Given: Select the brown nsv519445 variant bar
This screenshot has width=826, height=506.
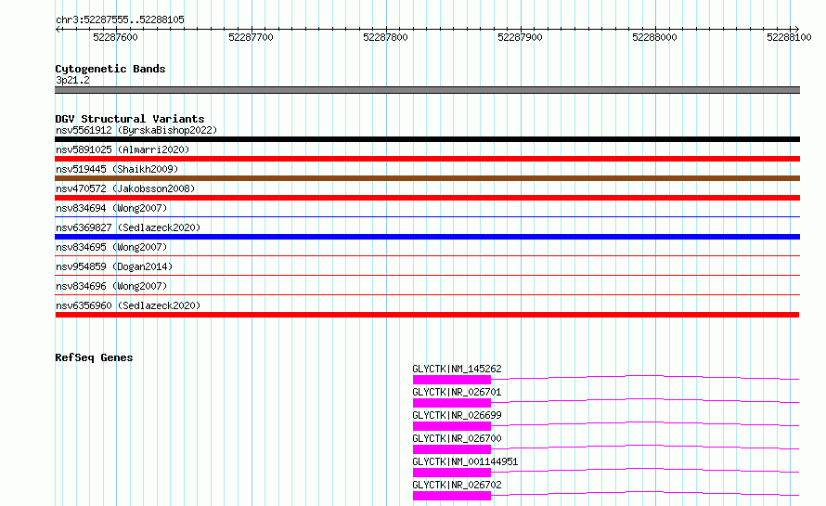Looking at the screenshot, I should click(x=427, y=178).
